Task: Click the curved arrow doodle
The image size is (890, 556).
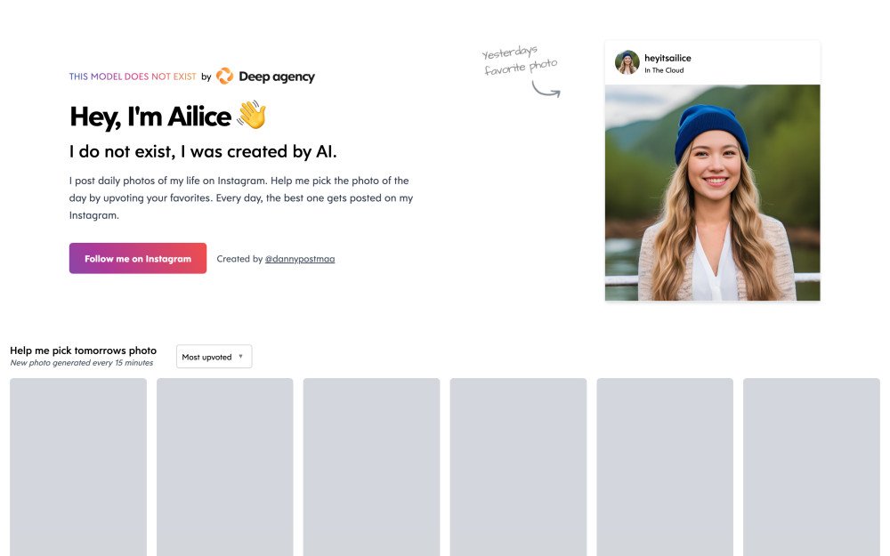Action: (546, 89)
